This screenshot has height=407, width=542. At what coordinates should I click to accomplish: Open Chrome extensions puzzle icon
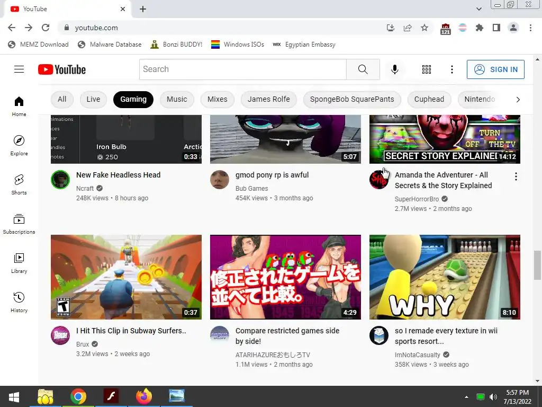pyautogui.click(x=480, y=28)
